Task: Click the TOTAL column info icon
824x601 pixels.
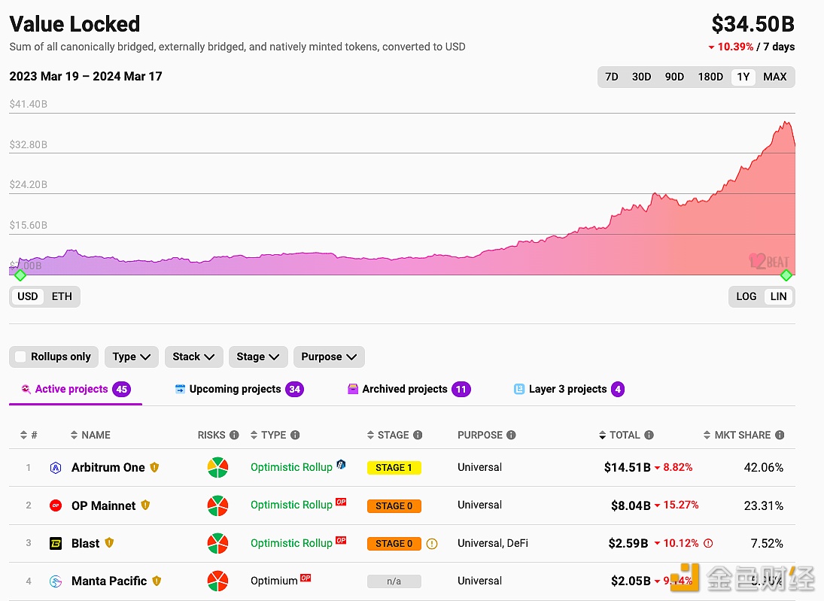Action: pos(649,435)
